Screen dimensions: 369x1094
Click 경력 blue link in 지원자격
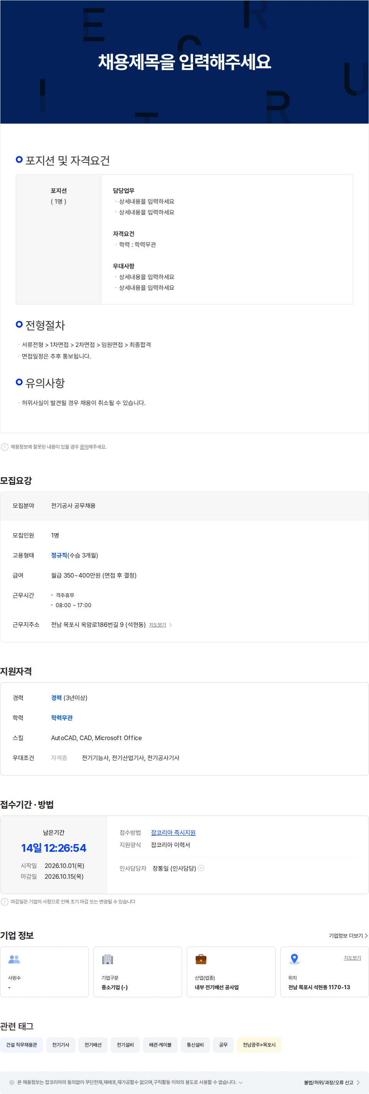tap(57, 698)
